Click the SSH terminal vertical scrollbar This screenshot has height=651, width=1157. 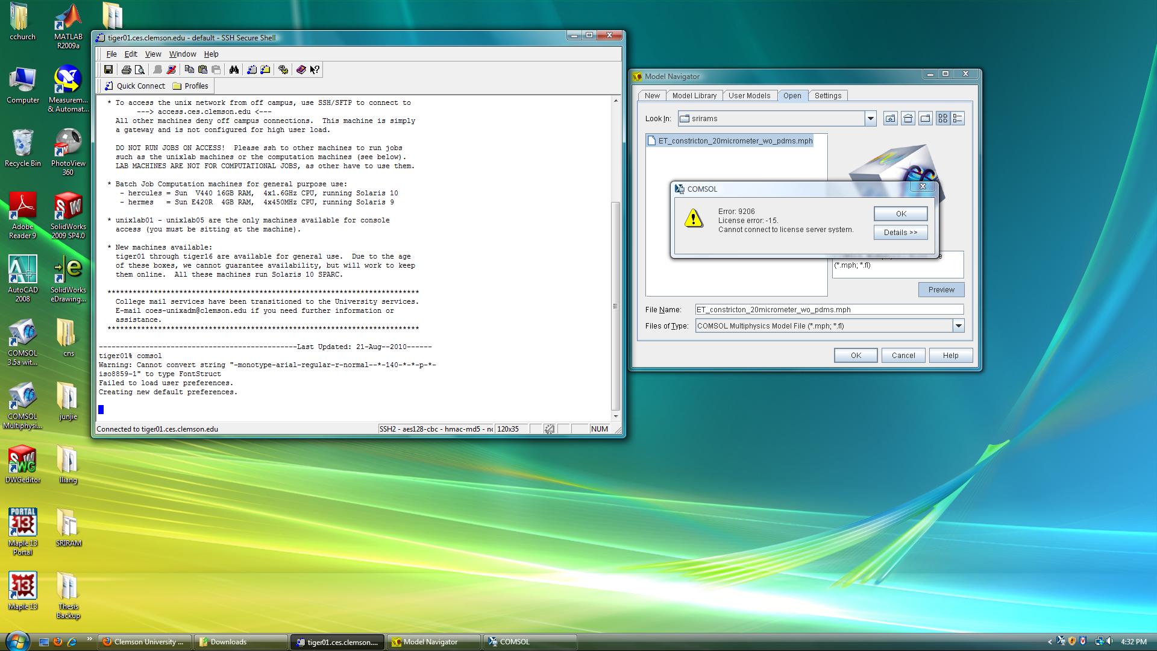pos(615,306)
